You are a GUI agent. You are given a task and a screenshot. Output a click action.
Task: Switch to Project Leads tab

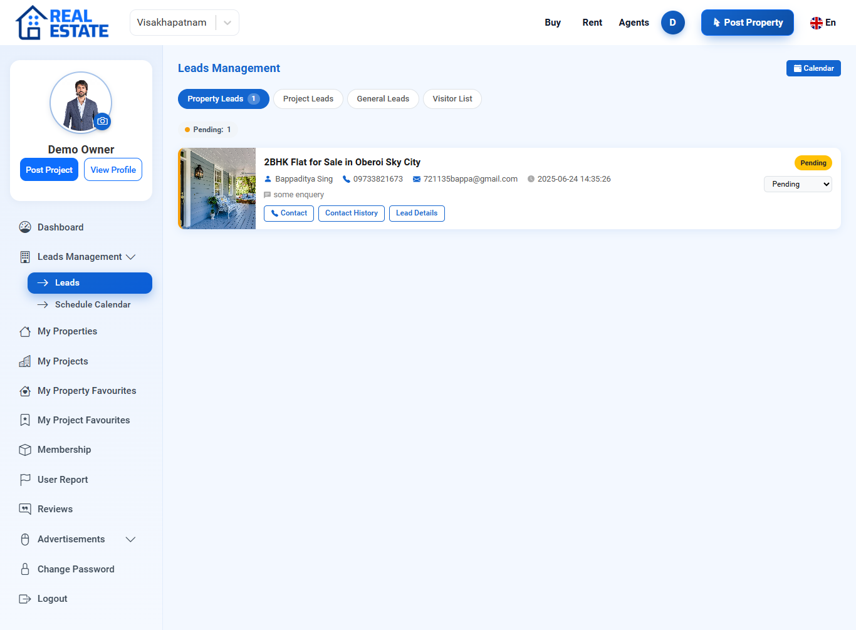(308, 99)
